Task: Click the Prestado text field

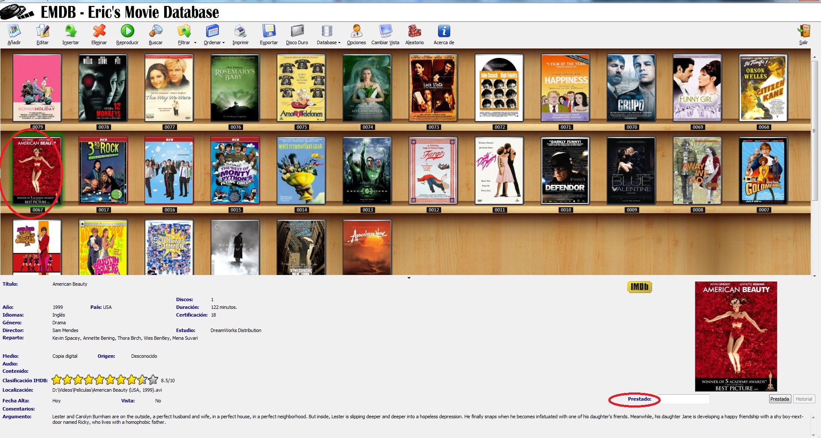Action: coord(683,399)
